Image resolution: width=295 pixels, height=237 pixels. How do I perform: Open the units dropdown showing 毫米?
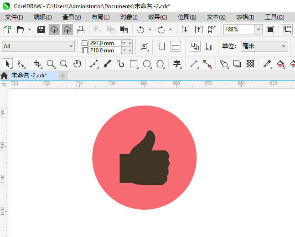tap(264, 46)
